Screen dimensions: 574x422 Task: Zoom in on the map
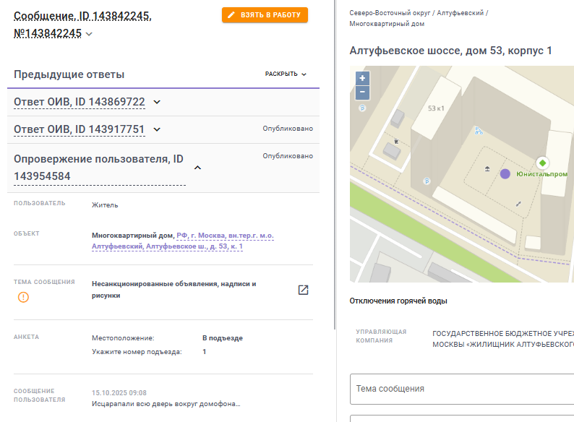(x=362, y=78)
